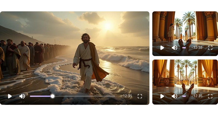The height and width of the screenshot is (120, 218).
Task: Play the bottom-right palm courtyard video
Action: [x=162, y=96]
